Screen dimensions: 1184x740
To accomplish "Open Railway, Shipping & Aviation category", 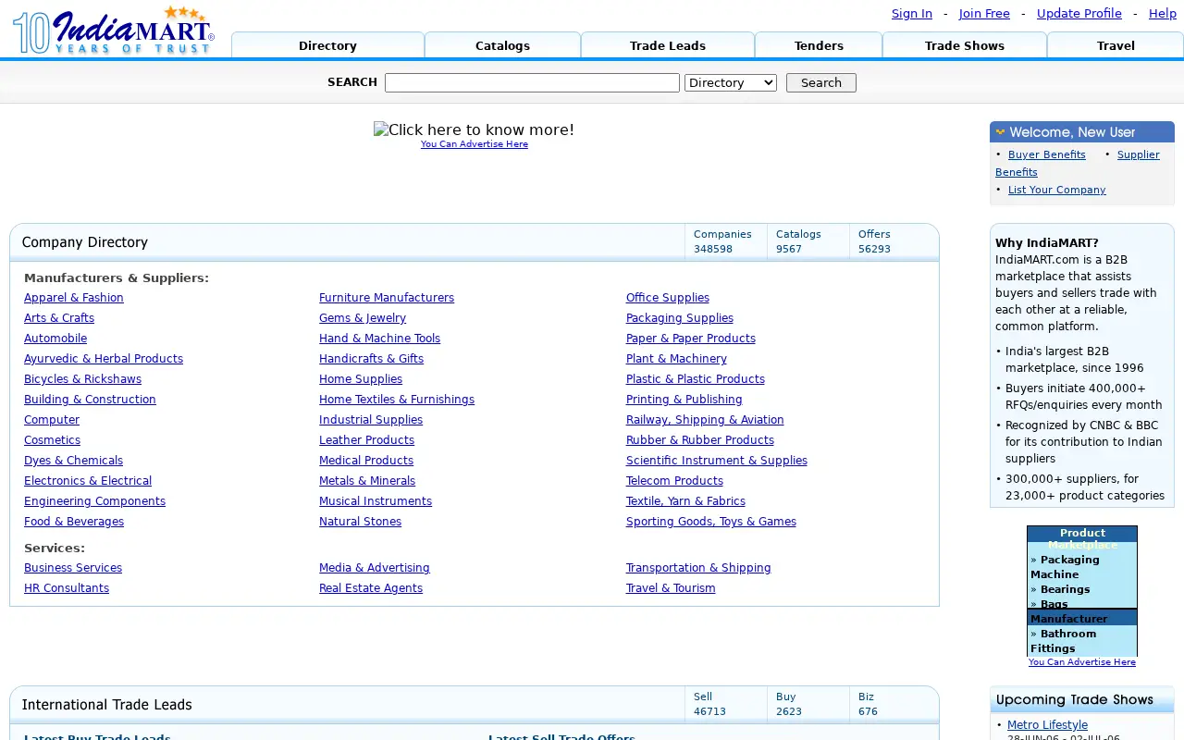I will pyautogui.click(x=705, y=420).
